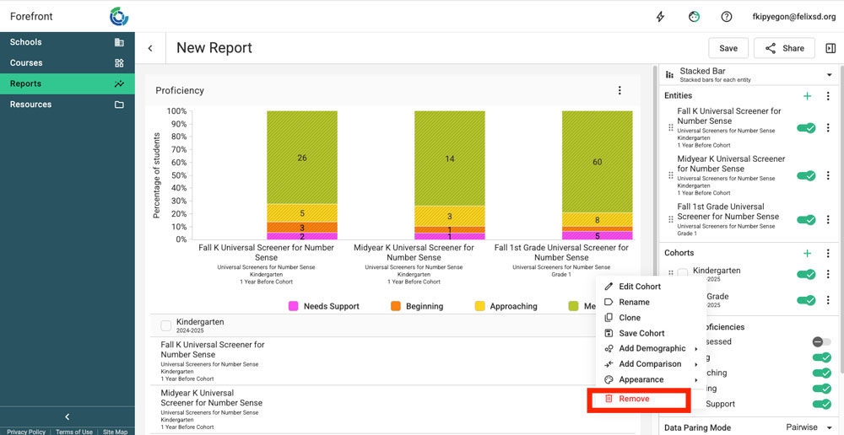Open Proficiency chart three-dot menu
Viewport: 844px width, 435px height.
(619, 90)
